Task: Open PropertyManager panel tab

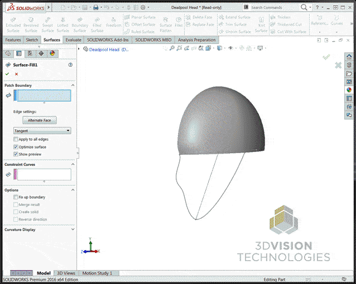Action: click(19, 53)
